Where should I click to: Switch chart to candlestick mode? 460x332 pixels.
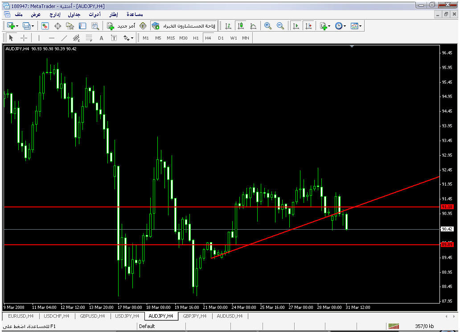point(241,26)
